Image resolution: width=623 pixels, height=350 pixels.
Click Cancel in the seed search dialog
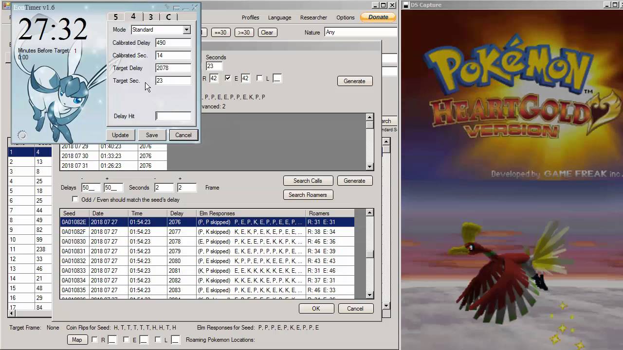coord(355,309)
